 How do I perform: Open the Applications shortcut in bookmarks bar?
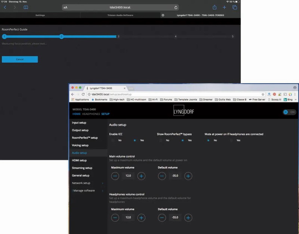[x=80, y=100]
